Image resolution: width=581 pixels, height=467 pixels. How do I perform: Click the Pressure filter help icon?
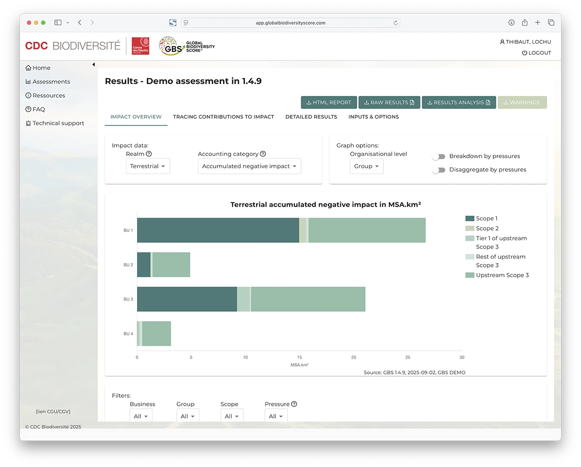294,404
